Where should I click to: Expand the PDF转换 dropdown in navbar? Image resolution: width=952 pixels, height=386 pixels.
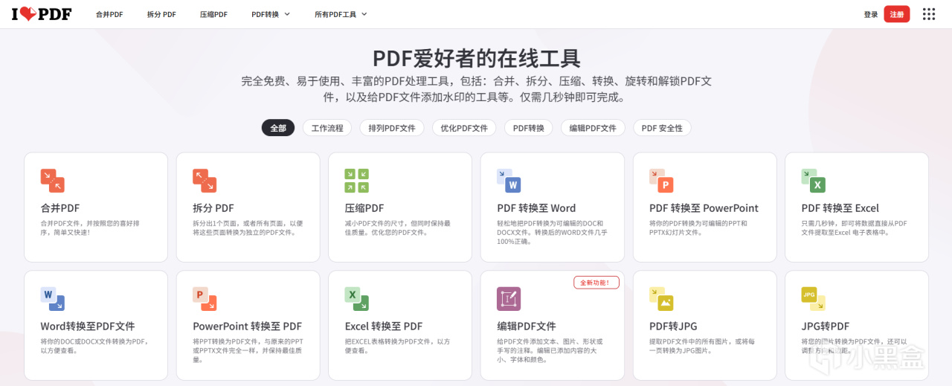[x=271, y=14]
